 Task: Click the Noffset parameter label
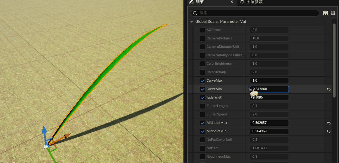(212, 148)
